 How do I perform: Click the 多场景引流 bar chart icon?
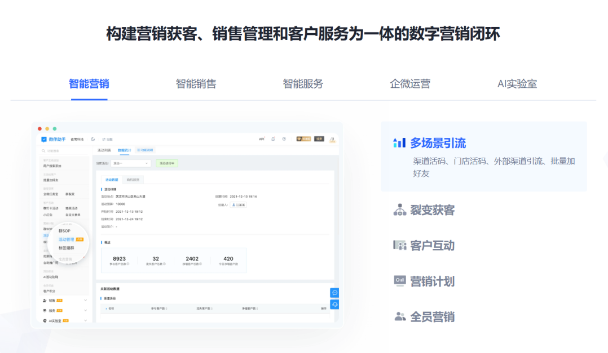(x=399, y=142)
